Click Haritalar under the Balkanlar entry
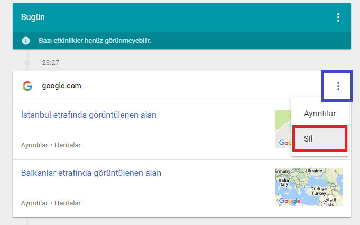 coord(68,203)
